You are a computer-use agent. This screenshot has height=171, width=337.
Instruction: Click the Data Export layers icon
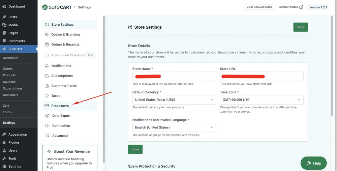coord(47,116)
